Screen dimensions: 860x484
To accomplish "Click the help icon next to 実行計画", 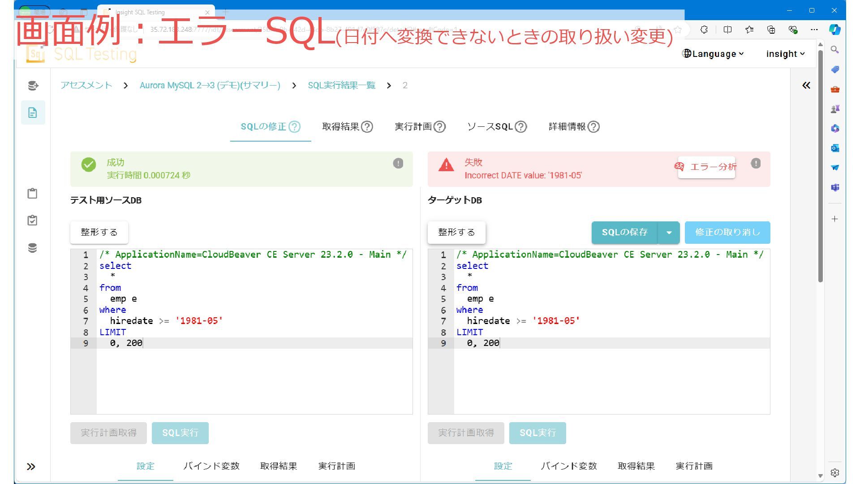I will (440, 127).
